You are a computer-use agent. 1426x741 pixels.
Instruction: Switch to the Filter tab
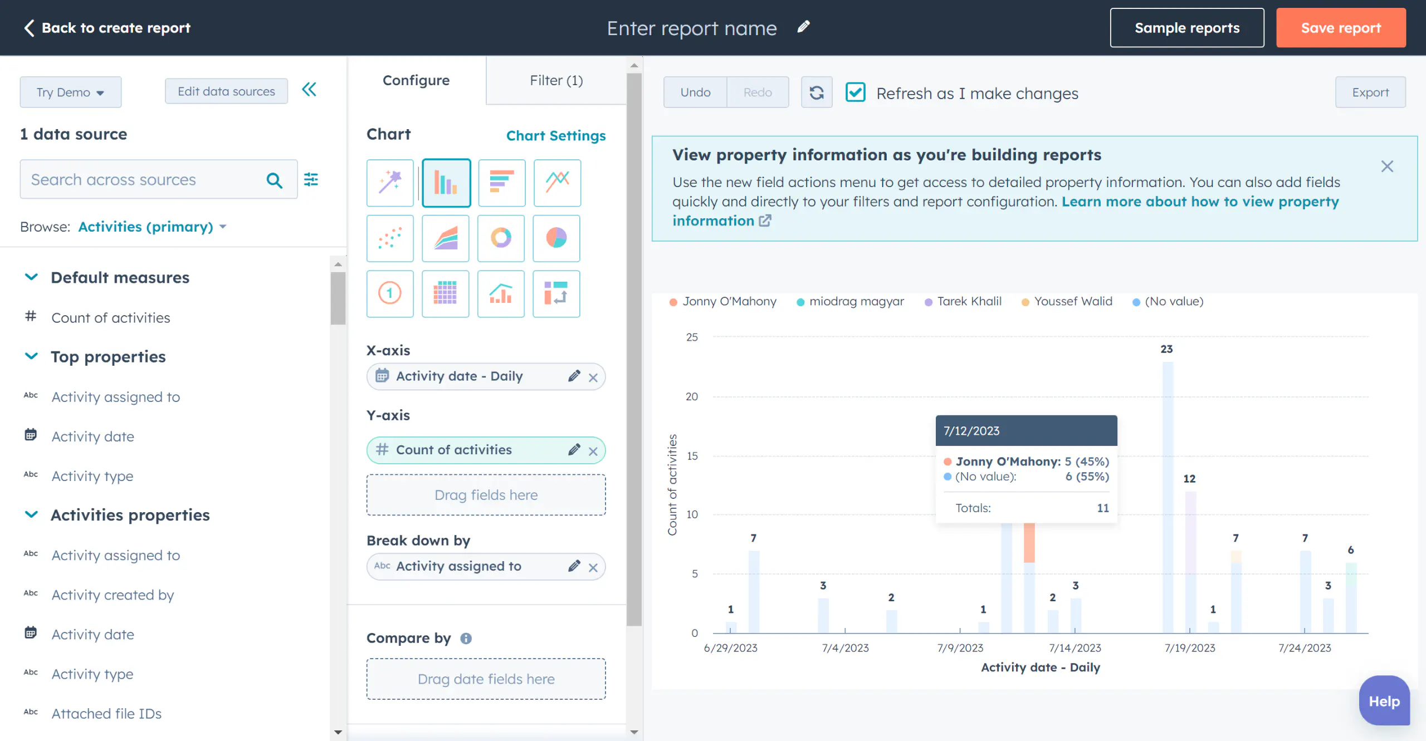(x=556, y=79)
